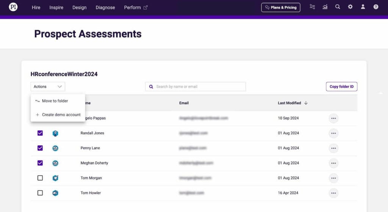Screen dimensions: 388x212
Task: Open the user profile icon
Action: 363,7
